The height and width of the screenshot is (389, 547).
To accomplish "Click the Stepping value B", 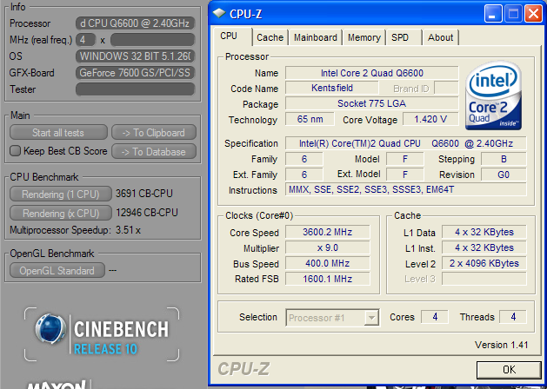I will click(504, 159).
